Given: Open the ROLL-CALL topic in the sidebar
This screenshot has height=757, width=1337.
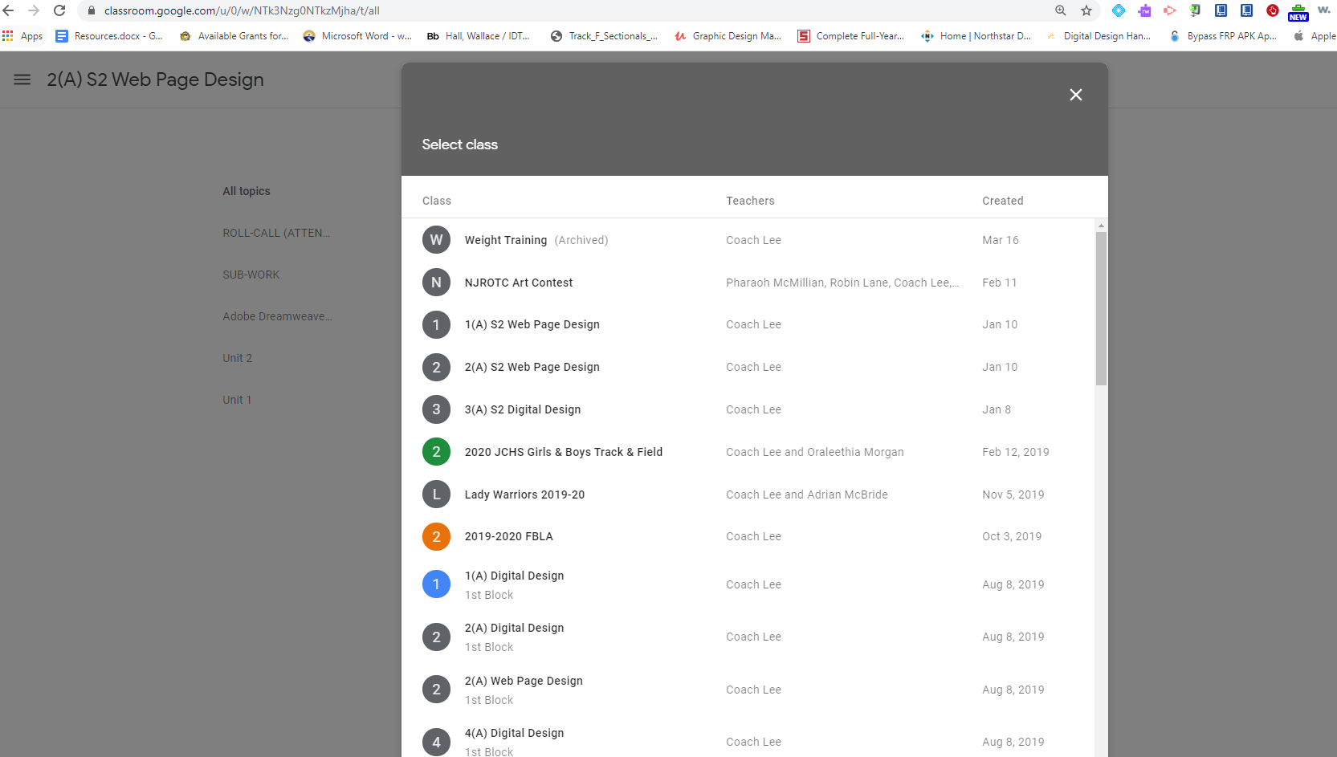Looking at the screenshot, I should tap(276, 233).
